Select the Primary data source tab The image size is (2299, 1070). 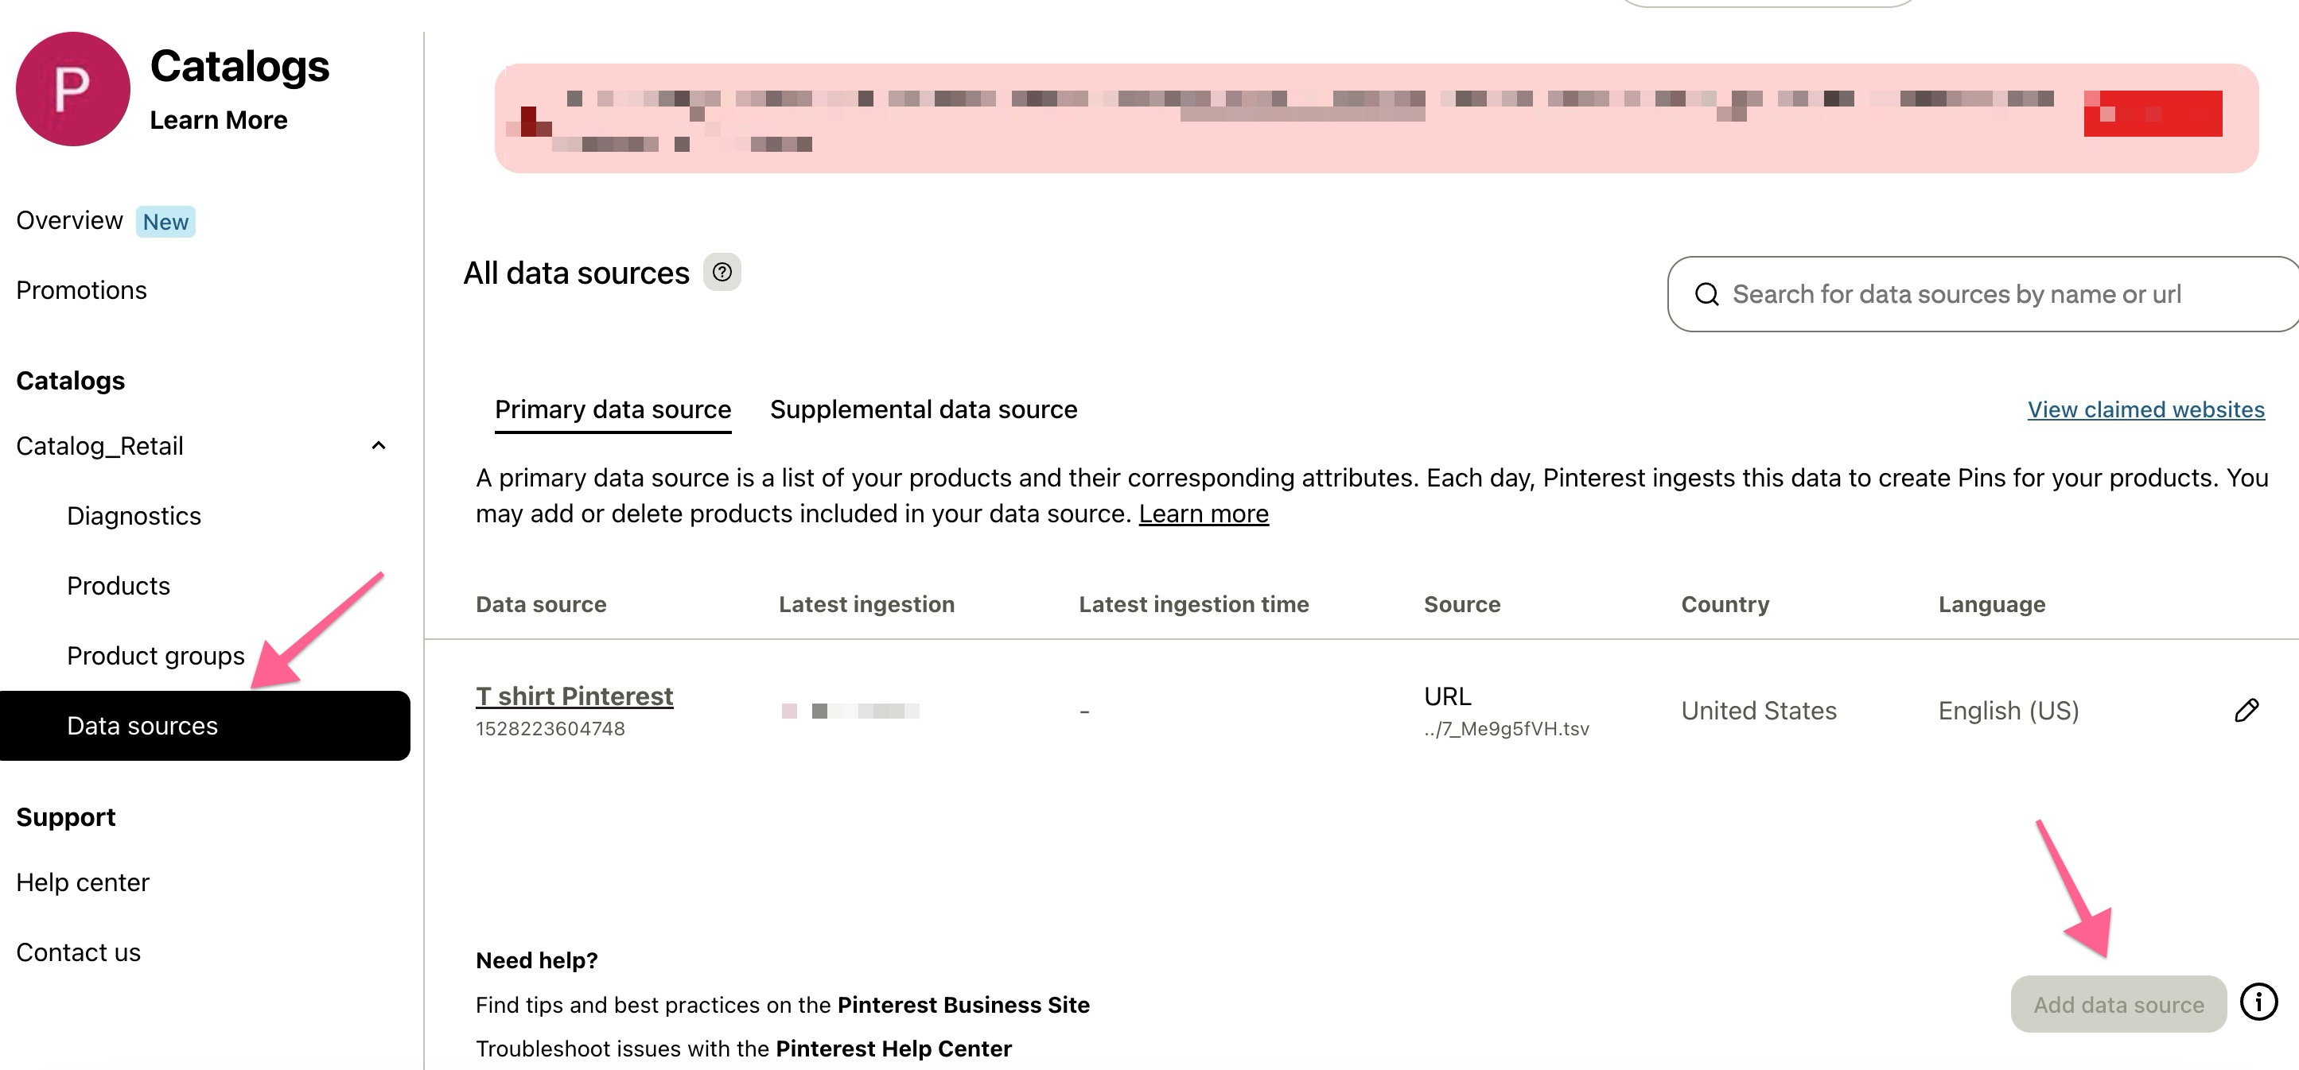click(x=613, y=409)
